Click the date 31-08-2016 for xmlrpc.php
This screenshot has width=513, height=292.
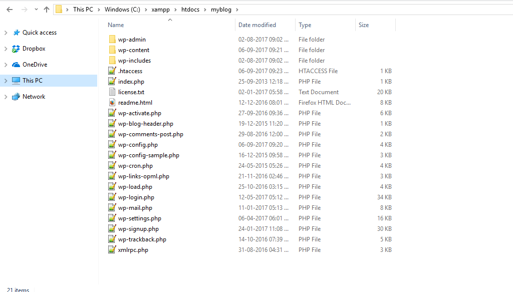[264, 250]
